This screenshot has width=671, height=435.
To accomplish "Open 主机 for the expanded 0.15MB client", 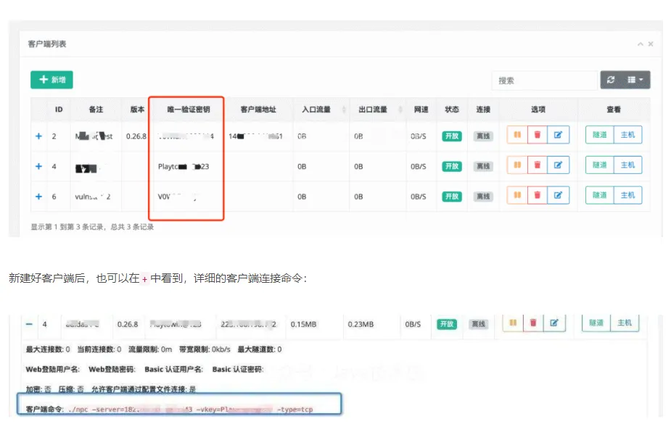I will (625, 323).
